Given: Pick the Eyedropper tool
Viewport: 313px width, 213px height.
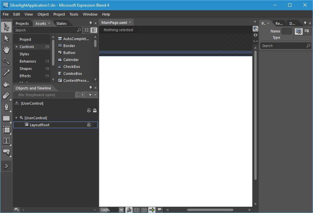Looking at the screenshot, I should click(x=6, y=73).
